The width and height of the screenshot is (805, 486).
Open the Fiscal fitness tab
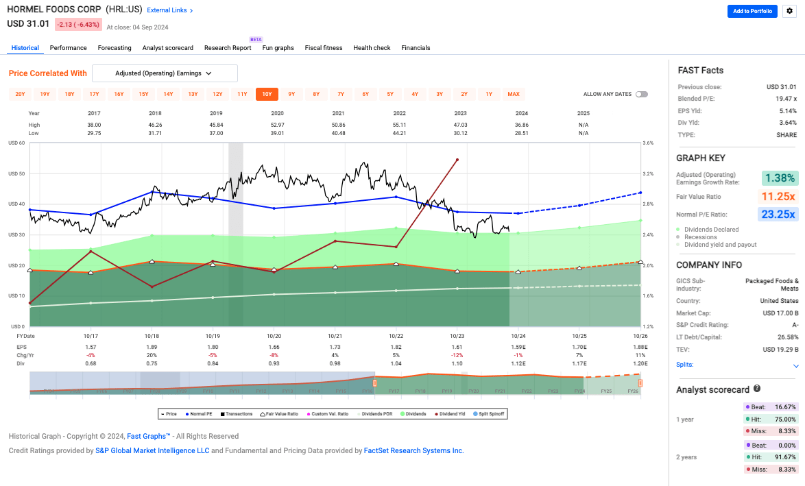324,48
